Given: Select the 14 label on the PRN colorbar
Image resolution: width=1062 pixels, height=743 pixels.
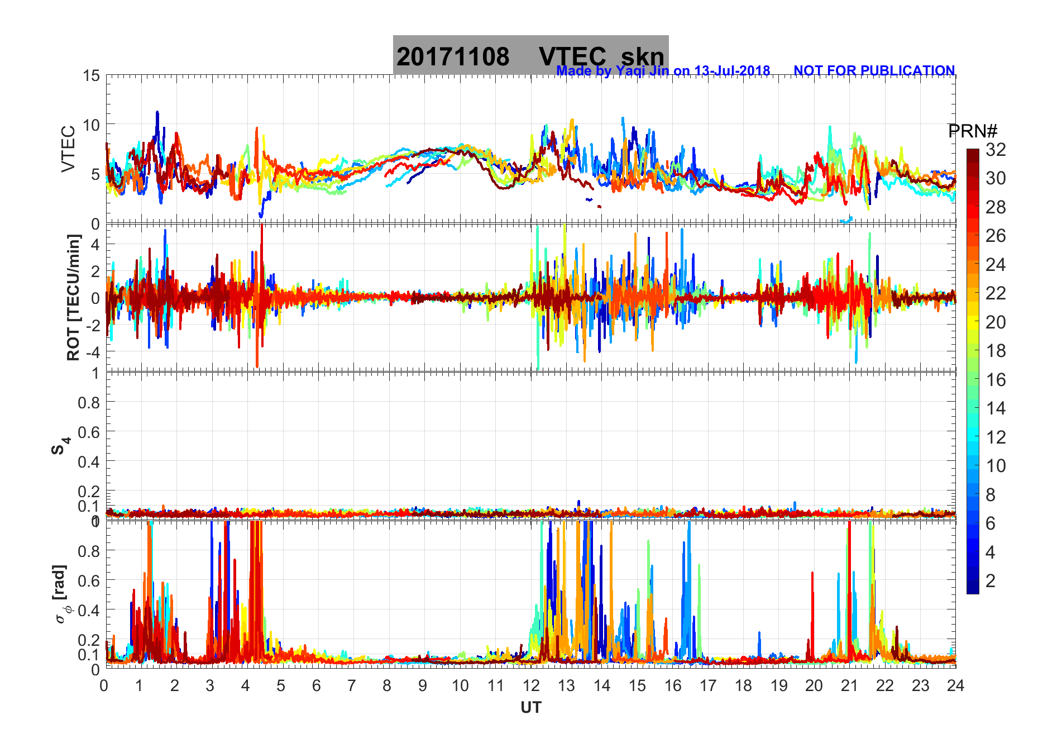Looking at the screenshot, I should click(996, 408).
